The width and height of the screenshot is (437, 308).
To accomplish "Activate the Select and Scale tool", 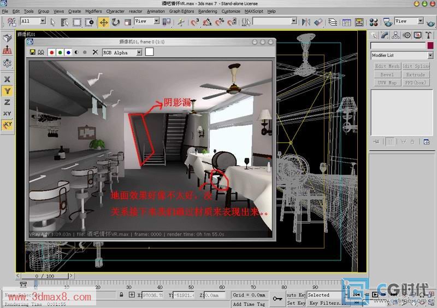I will point(128,22).
